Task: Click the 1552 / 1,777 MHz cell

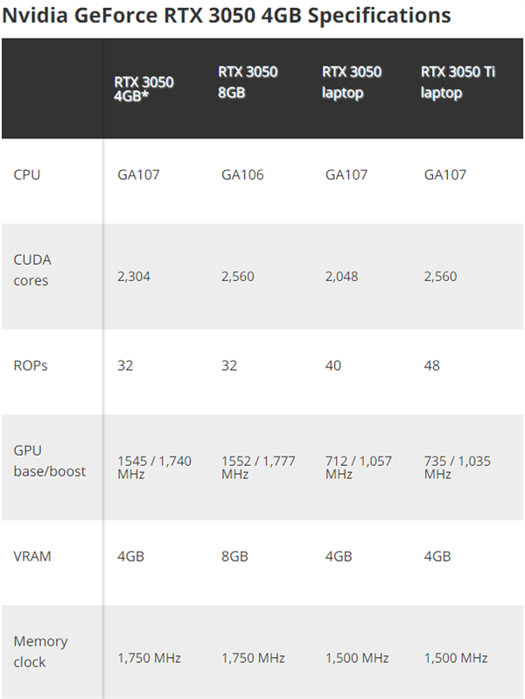Action: pyautogui.click(x=258, y=467)
